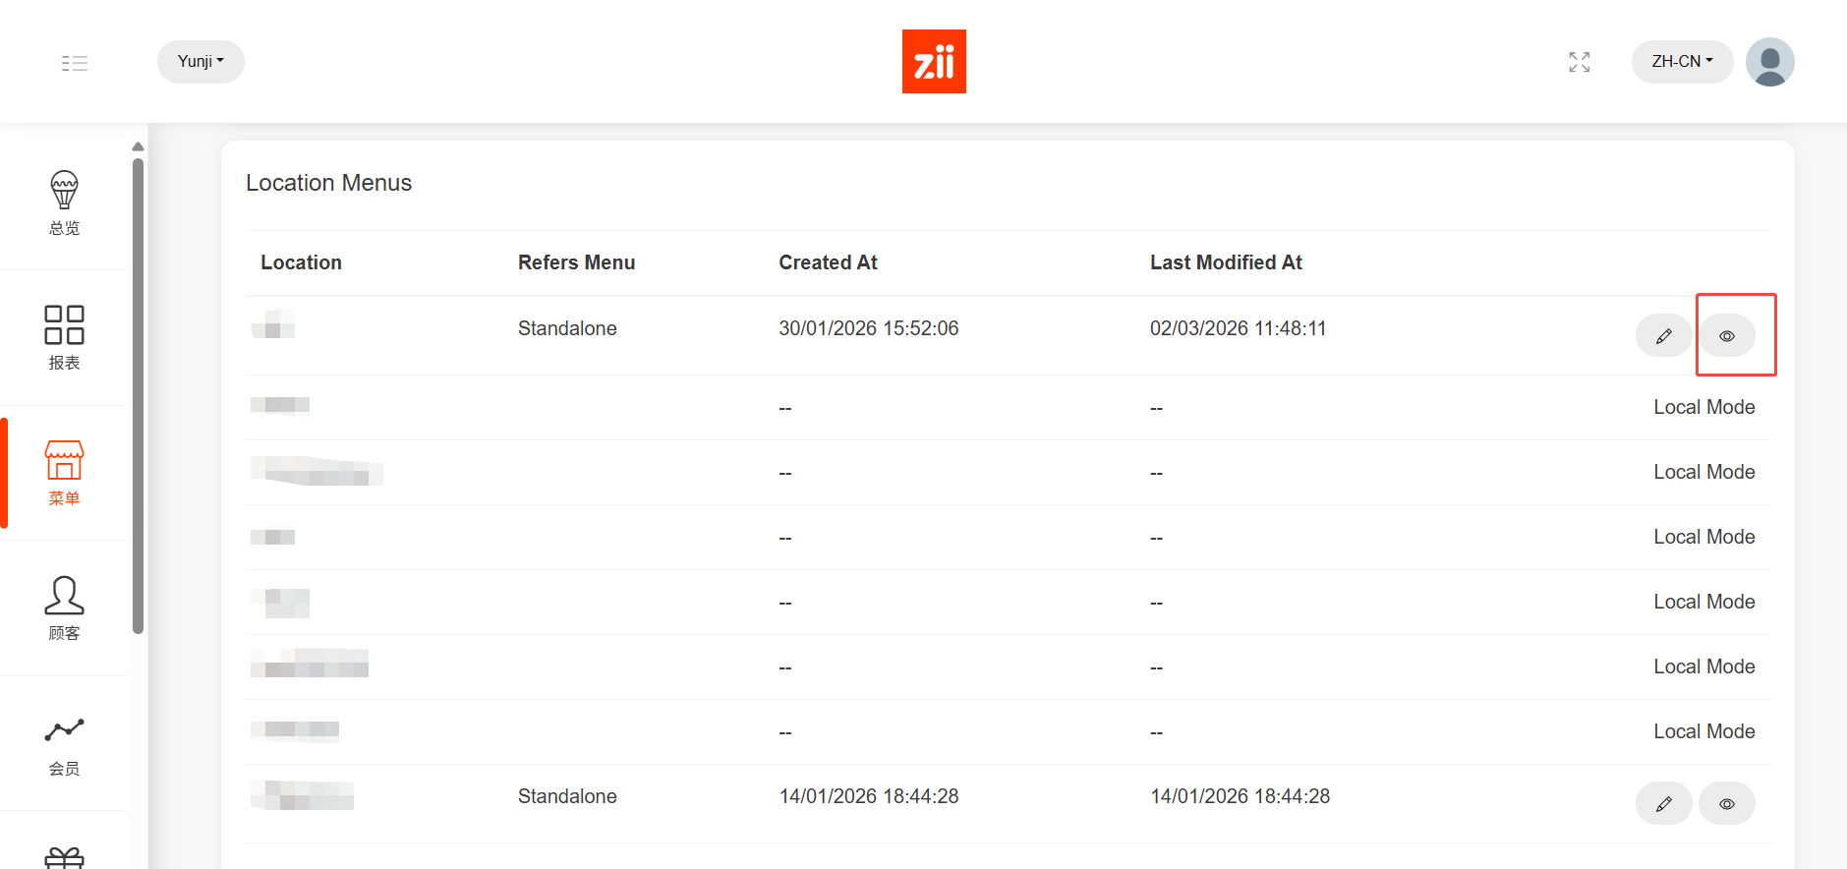The image size is (1847, 869).
Task: Open the 会员 membership sidebar item
Action: click(x=65, y=743)
